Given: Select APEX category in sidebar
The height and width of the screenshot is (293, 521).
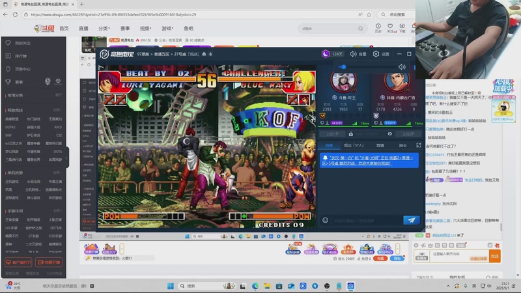Looking at the screenshot, I should point(58,127).
